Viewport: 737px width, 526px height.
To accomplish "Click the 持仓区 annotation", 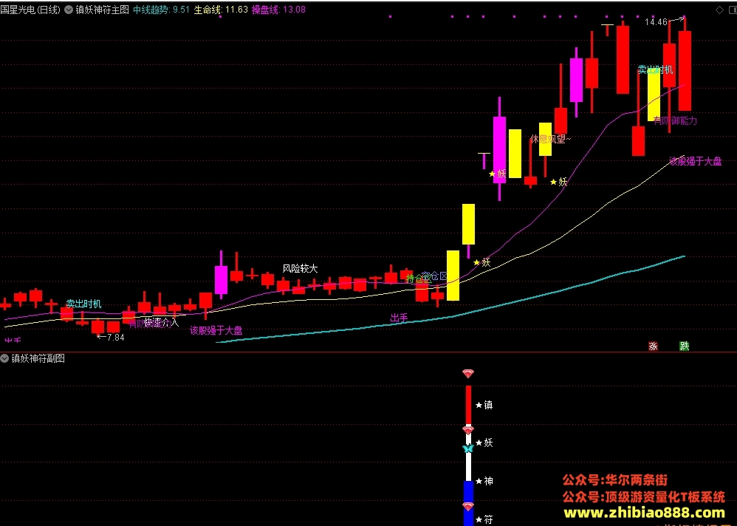I will click(418, 279).
